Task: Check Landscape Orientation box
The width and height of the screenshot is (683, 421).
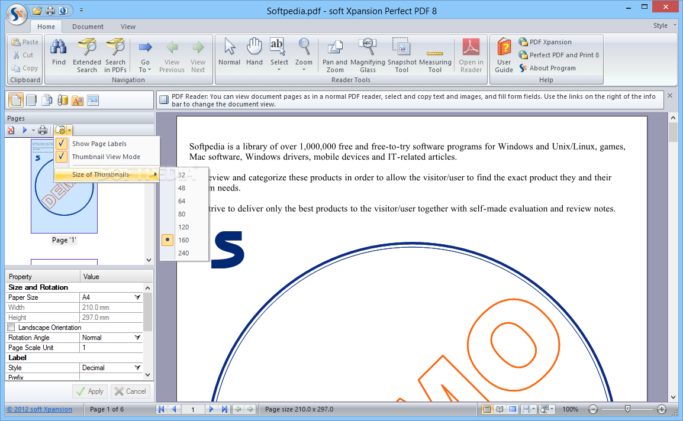Action: 11,328
